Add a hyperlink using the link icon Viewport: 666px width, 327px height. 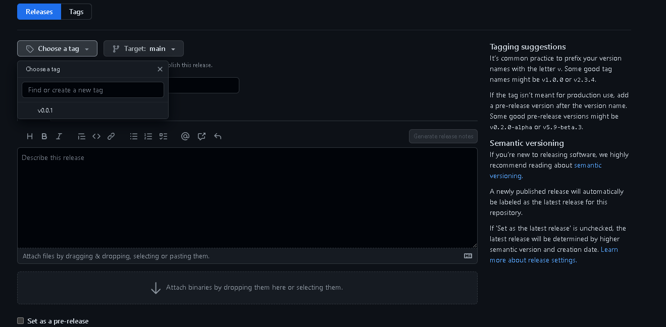pyautogui.click(x=111, y=136)
